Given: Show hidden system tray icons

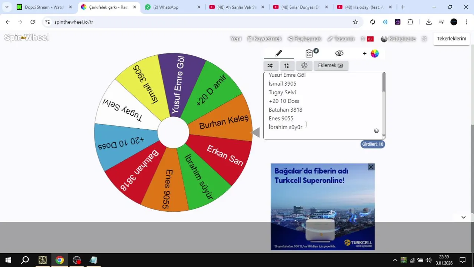Looking at the screenshot, I should [395, 260].
